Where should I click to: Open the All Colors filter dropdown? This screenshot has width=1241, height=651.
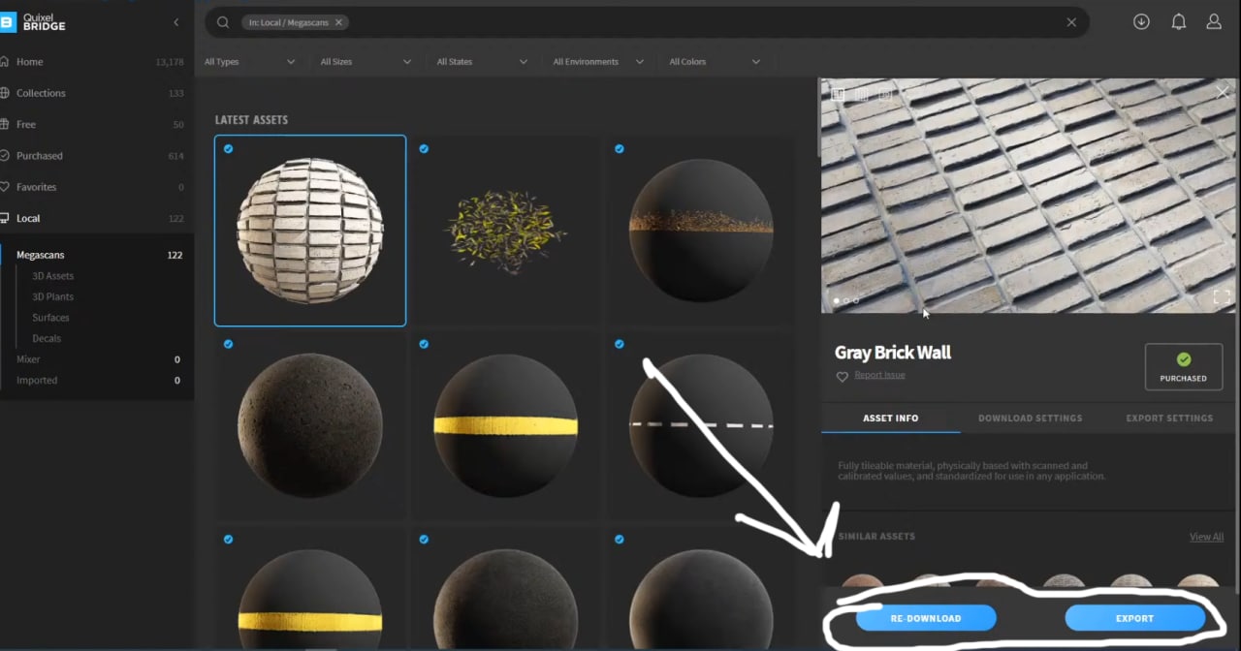tap(715, 62)
